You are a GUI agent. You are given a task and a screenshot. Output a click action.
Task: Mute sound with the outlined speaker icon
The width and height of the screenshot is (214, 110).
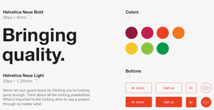click(x=206, y=88)
